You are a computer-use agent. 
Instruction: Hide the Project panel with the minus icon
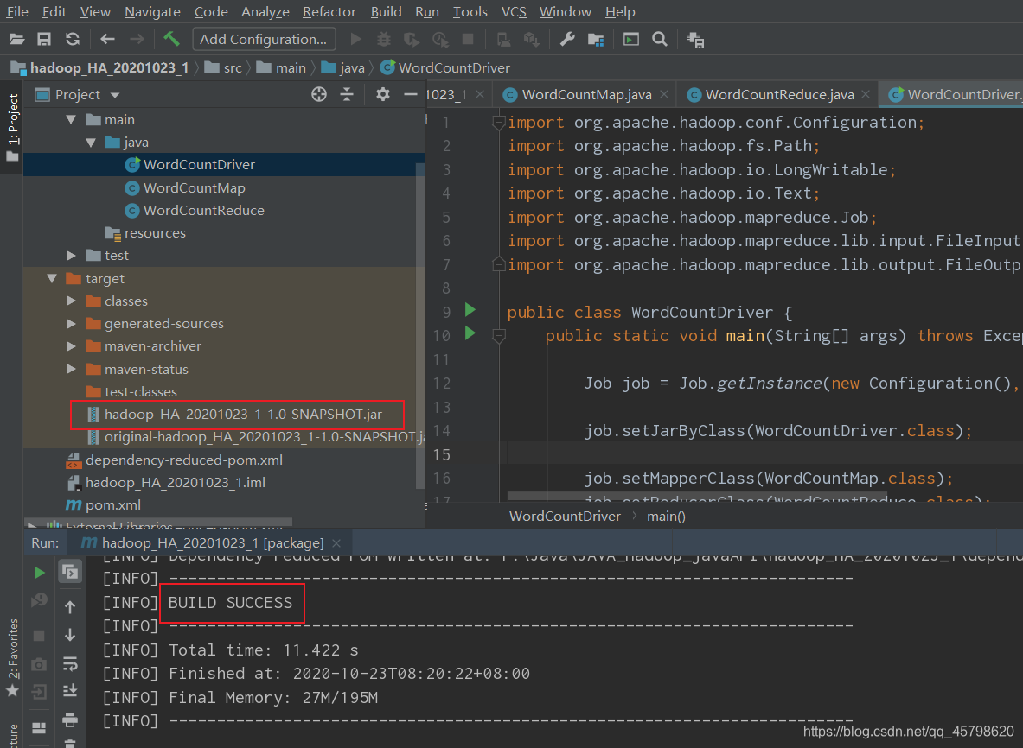click(411, 94)
